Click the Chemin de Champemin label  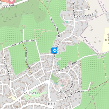pyautogui.click(x=73, y=95)
